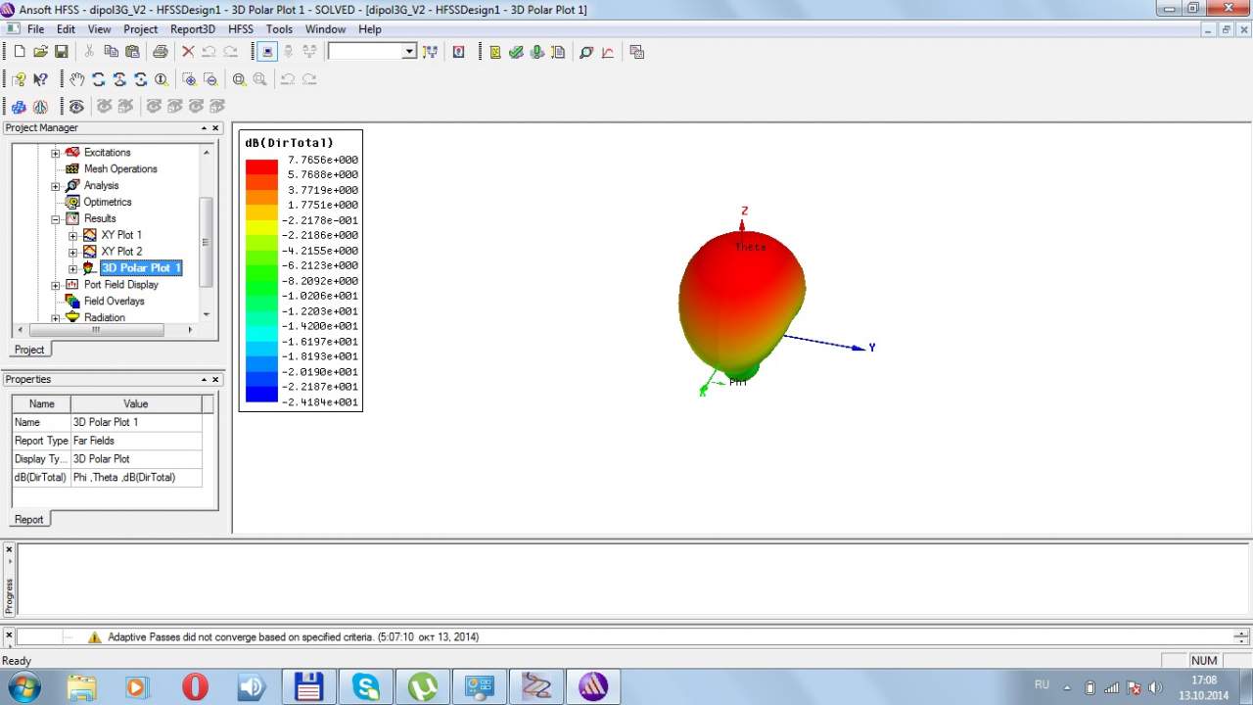Expand the Excitations tree node
This screenshot has width=1253, height=705.
tap(56, 153)
